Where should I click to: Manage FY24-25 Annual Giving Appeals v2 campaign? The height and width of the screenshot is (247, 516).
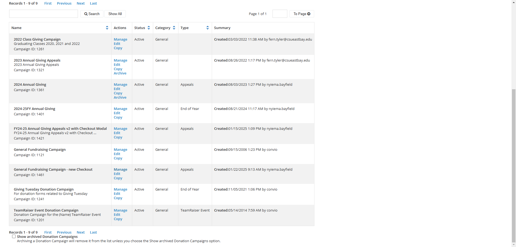pyautogui.click(x=120, y=128)
